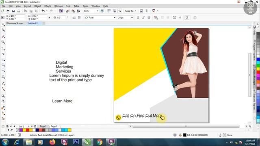
Task: Select the Artistic Media tool
Action: coord(3,54)
